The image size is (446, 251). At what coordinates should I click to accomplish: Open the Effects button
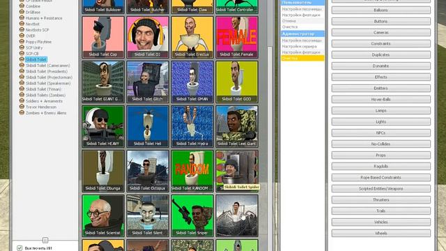pyautogui.click(x=381, y=77)
